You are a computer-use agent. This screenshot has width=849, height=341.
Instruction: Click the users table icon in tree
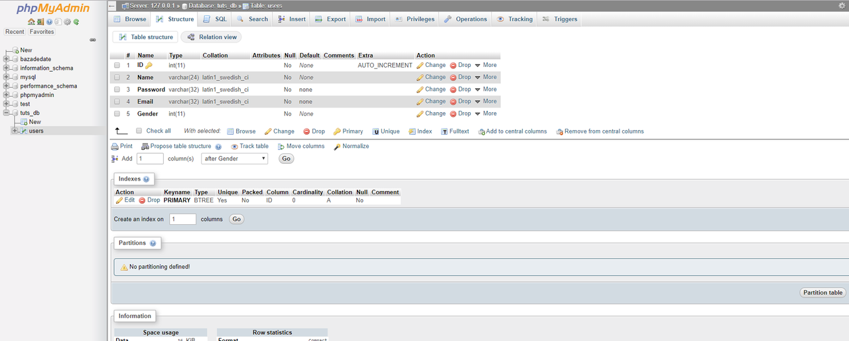tap(24, 131)
